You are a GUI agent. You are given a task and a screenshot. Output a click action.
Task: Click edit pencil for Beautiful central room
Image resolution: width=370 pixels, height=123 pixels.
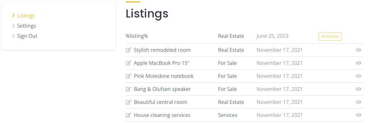click(128, 102)
